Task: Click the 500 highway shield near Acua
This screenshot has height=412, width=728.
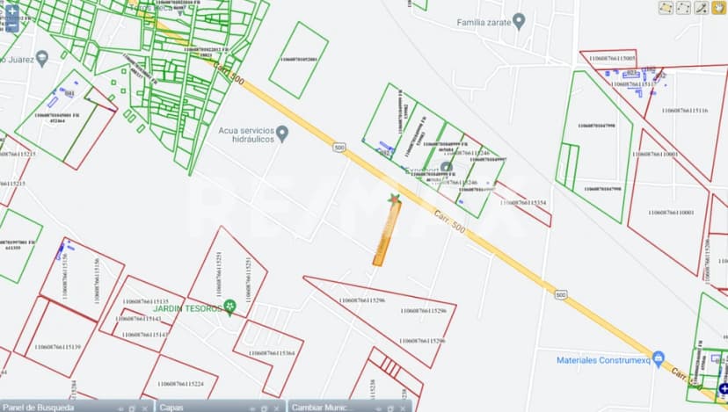Action: click(x=339, y=148)
